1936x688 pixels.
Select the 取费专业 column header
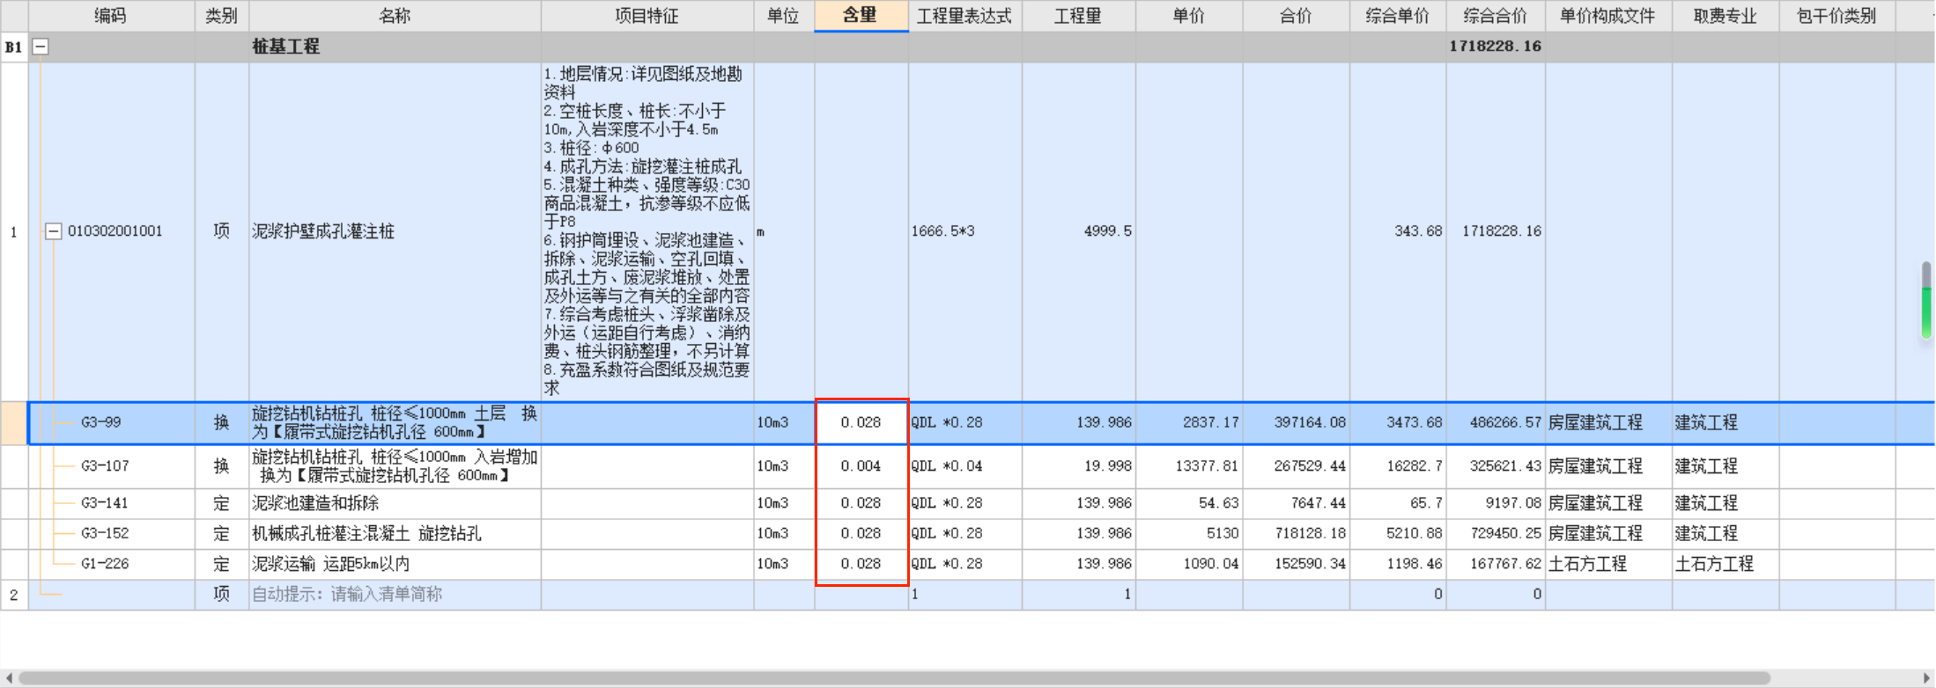point(1725,16)
